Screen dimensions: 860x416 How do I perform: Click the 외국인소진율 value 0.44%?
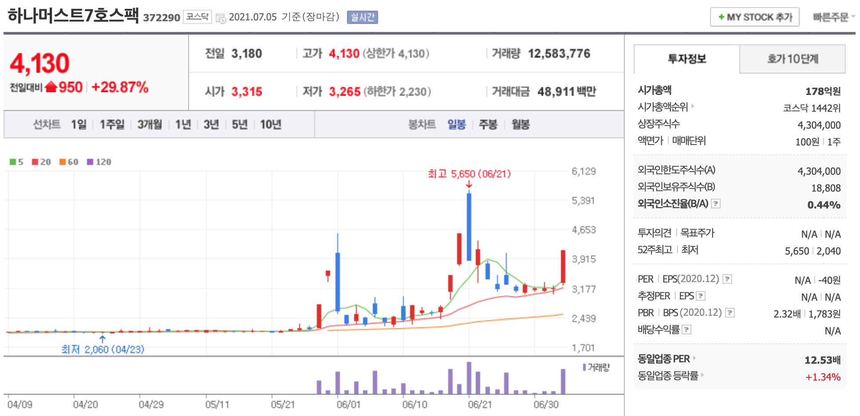tap(824, 205)
